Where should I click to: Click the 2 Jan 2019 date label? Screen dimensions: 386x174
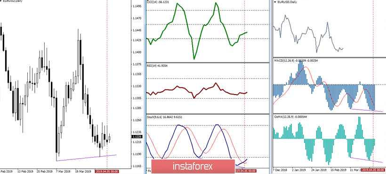(x=299, y=170)
